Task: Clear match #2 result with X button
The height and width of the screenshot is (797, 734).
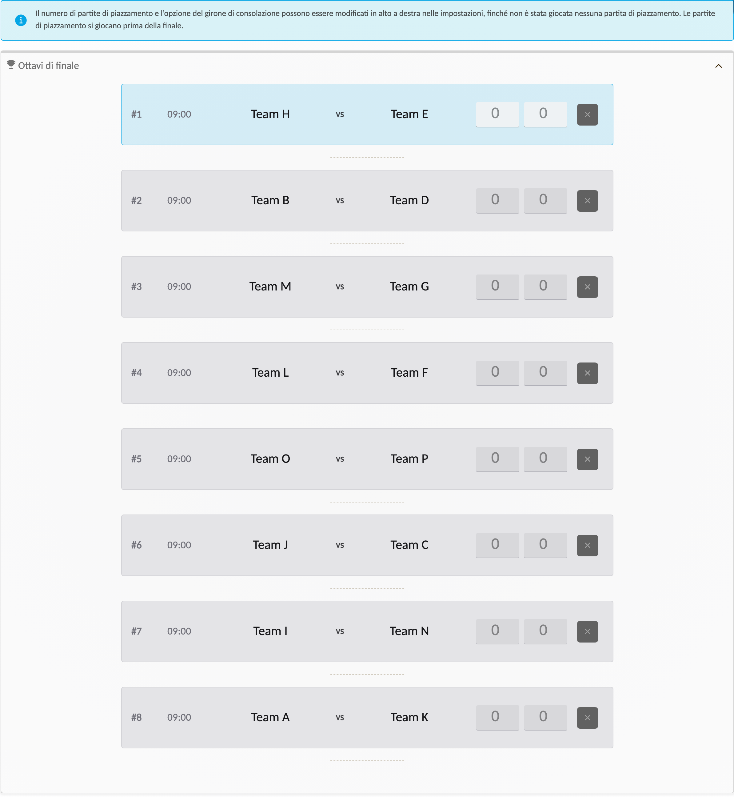Action: [587, 201]
